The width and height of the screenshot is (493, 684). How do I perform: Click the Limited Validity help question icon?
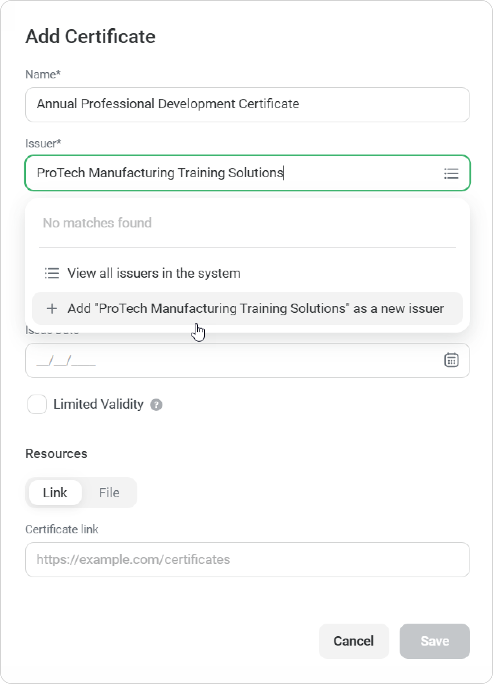click(156, 405)
